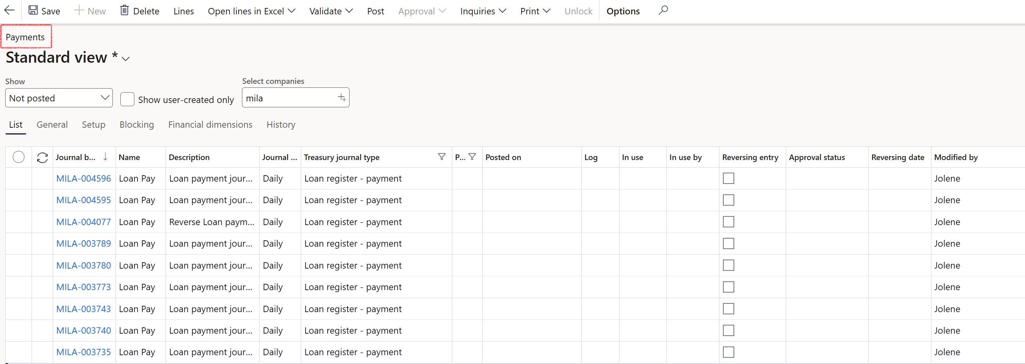Open the Financial dimensions tab
This screenshot has height=364, width=1025.
pos(210,125)
